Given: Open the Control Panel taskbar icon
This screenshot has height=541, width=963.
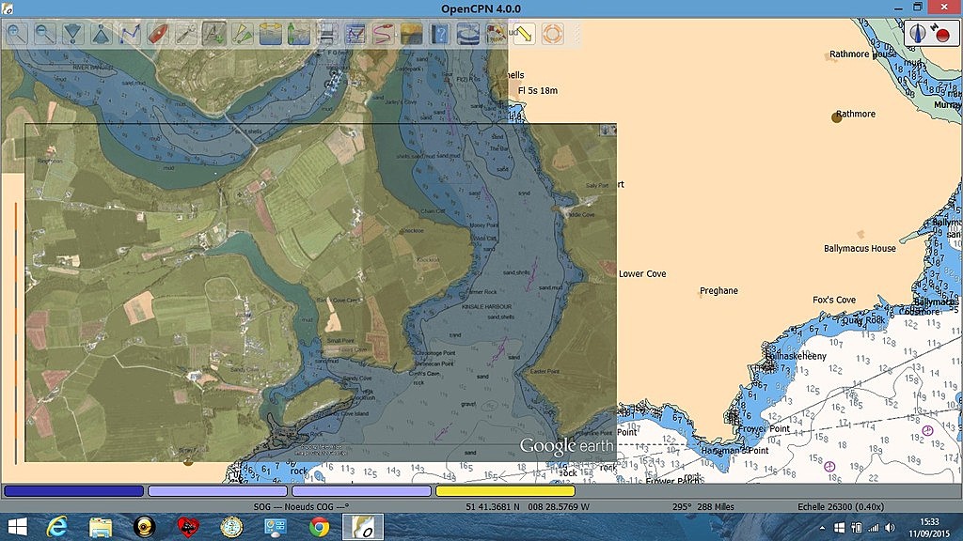Looking at the screenshot, I should click(x=275, y=527).
